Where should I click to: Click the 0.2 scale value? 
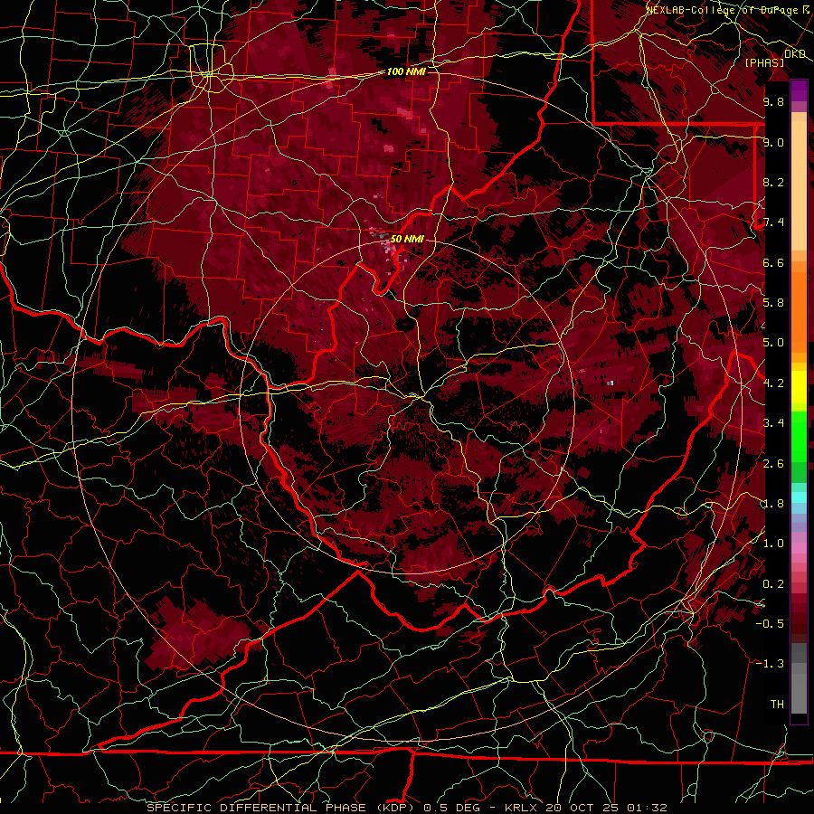773,584
